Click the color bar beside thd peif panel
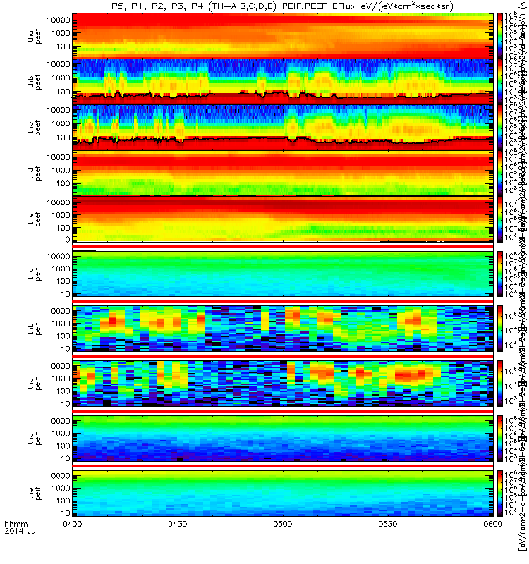 tap(500, 438)
